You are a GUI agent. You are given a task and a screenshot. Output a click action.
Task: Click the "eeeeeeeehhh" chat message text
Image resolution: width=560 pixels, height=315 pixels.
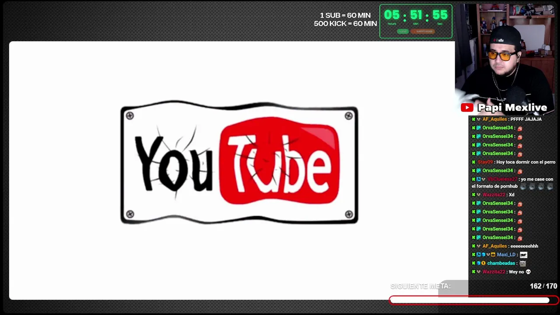[524, 246]
